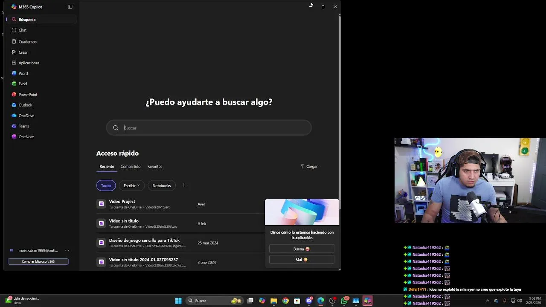Image resolution: width=546 pixels, height=307 pixels.
Task: Select the Notebooks filter chip
Action: (x=162, y=185)
